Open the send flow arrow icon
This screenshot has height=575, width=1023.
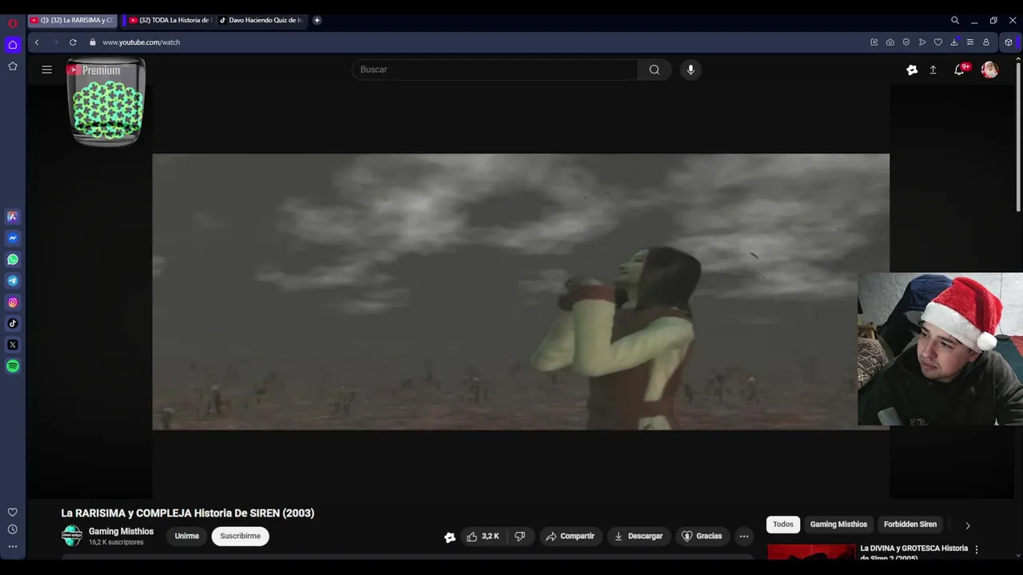922,42
